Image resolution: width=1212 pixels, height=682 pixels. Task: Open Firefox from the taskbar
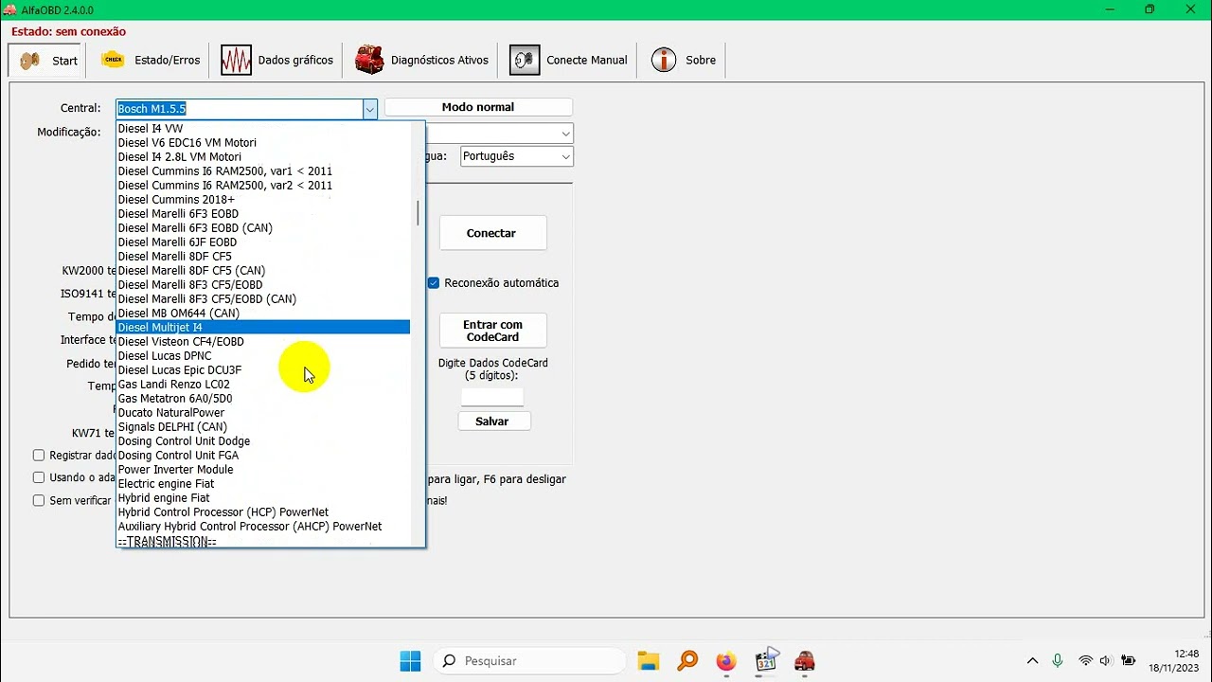[x=726, y=660]
